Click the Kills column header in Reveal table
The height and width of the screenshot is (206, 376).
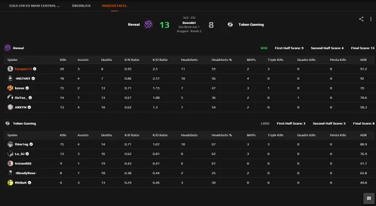(63, 60)
